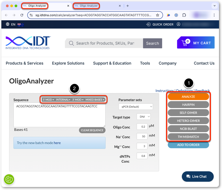Open cookie settings green icon

coord(9,179)
